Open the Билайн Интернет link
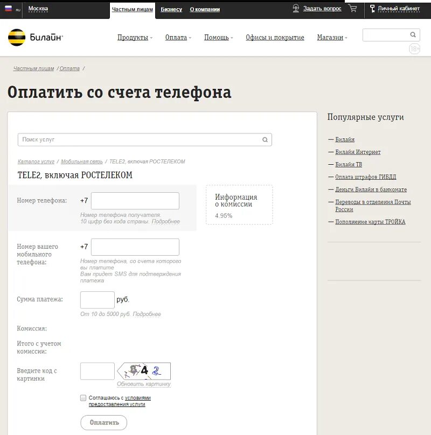 [x=358, y=152]
